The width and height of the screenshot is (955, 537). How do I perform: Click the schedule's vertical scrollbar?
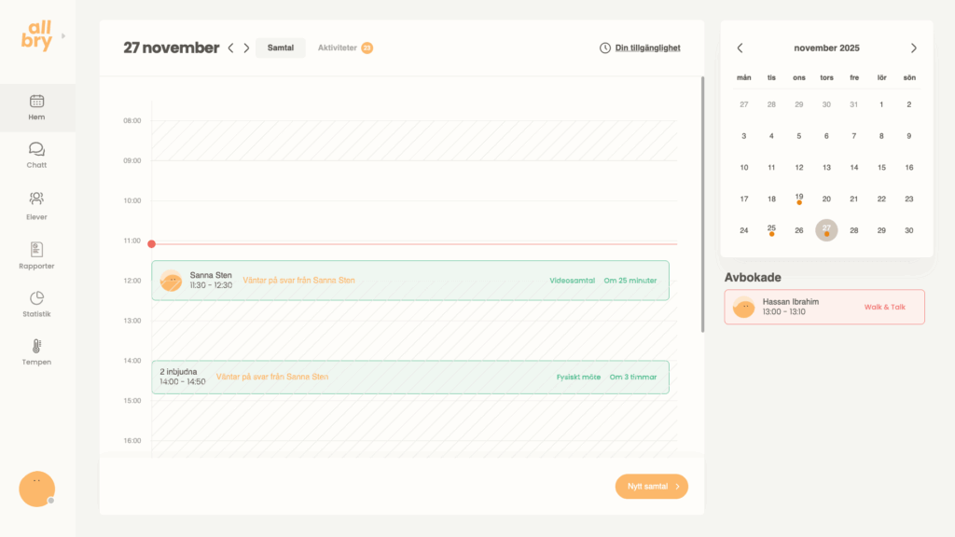(x=702, y=205)
